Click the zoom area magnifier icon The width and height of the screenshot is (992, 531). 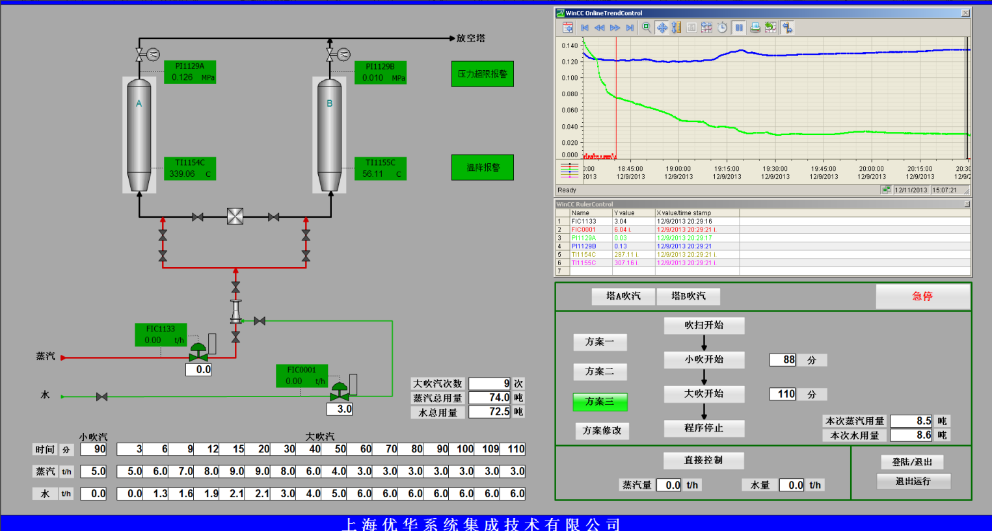tap(646, 27)
